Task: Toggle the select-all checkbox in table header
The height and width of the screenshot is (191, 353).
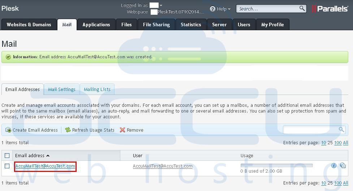Action: coord(7,156)
